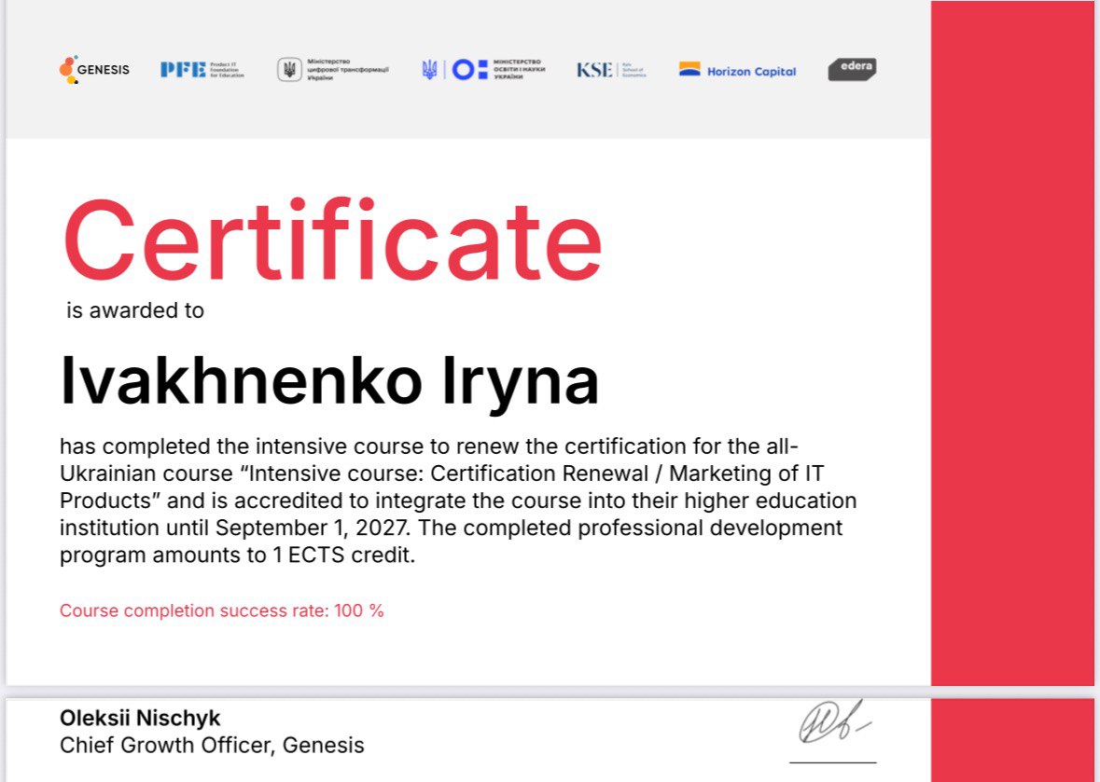The height and width of the screenshot is (782, 1100).
Task: Click the Genesis logo
Action: tap(93, 70)
